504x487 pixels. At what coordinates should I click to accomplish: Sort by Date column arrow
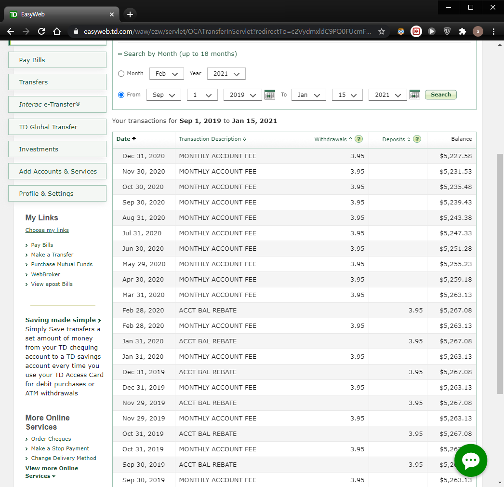pos(134,139)
